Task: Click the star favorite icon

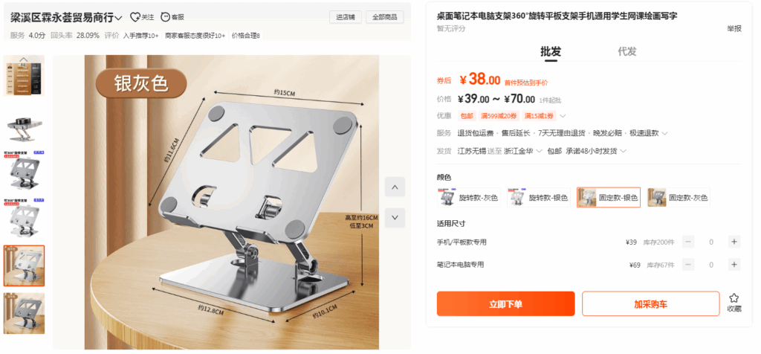Action: coord(734,297)
